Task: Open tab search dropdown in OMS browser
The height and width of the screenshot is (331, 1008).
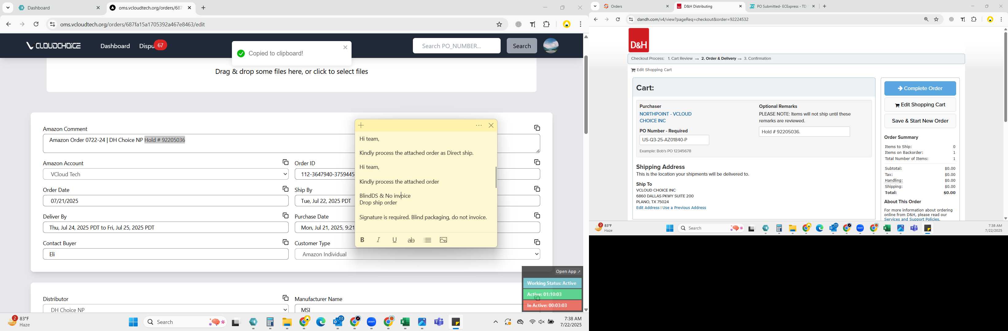Action: (8, 8)
